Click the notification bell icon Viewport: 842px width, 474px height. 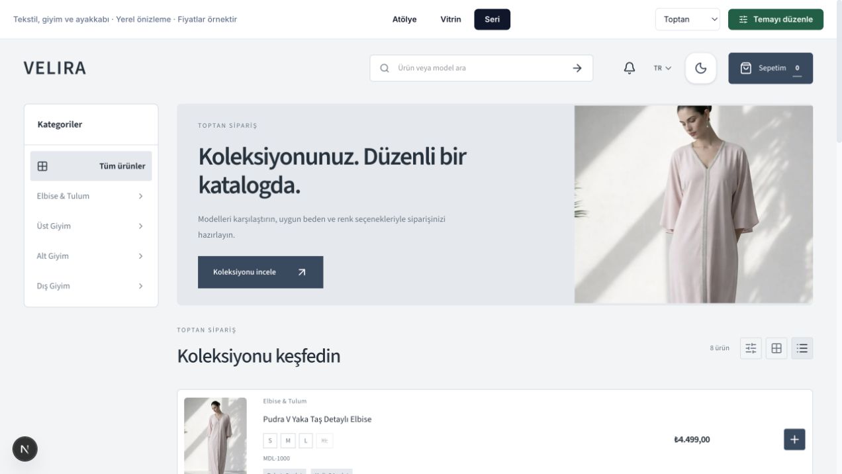tap(630, 68)
